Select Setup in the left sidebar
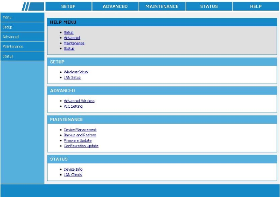The height and width of the screenshot is (197, 280). click(22, 27)
